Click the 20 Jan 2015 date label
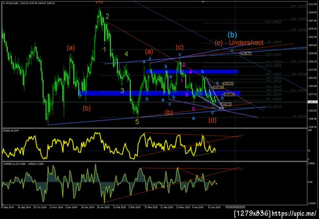Viewport: 319px width, 219px height. point(104,207)
